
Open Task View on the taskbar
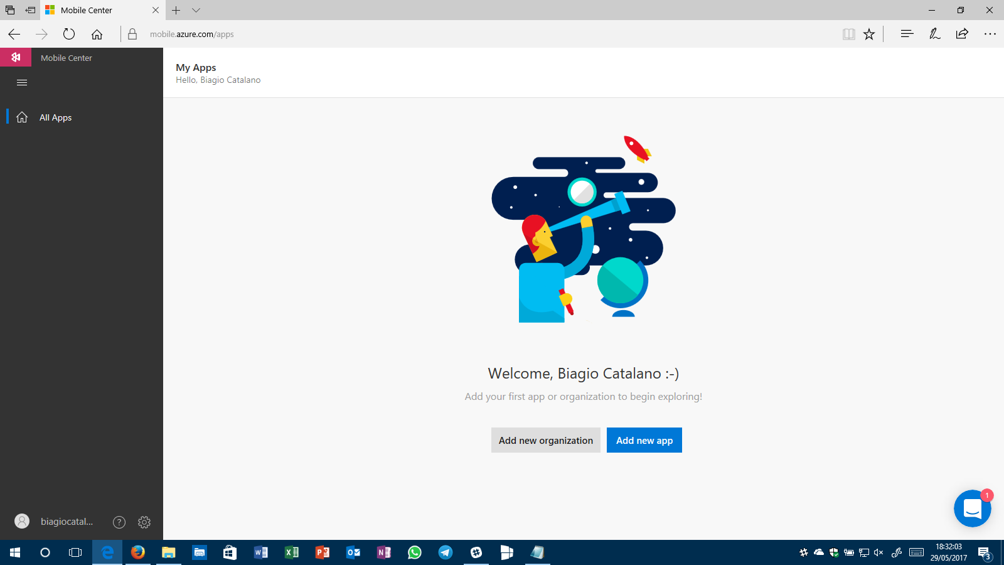pos(75,552)
